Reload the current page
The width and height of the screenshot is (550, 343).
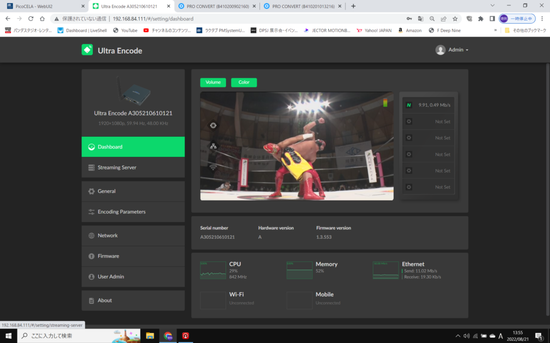[31, 19]
